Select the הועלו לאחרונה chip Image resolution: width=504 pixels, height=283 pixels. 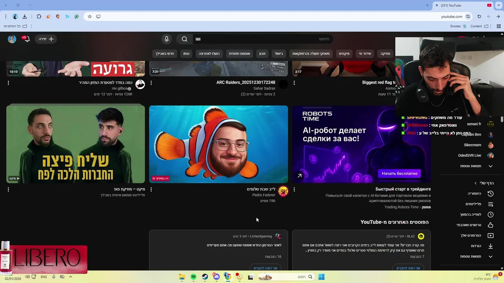(209, 53)
